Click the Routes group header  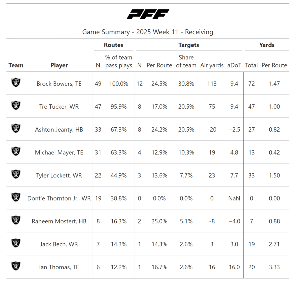(x=114, y=45)
